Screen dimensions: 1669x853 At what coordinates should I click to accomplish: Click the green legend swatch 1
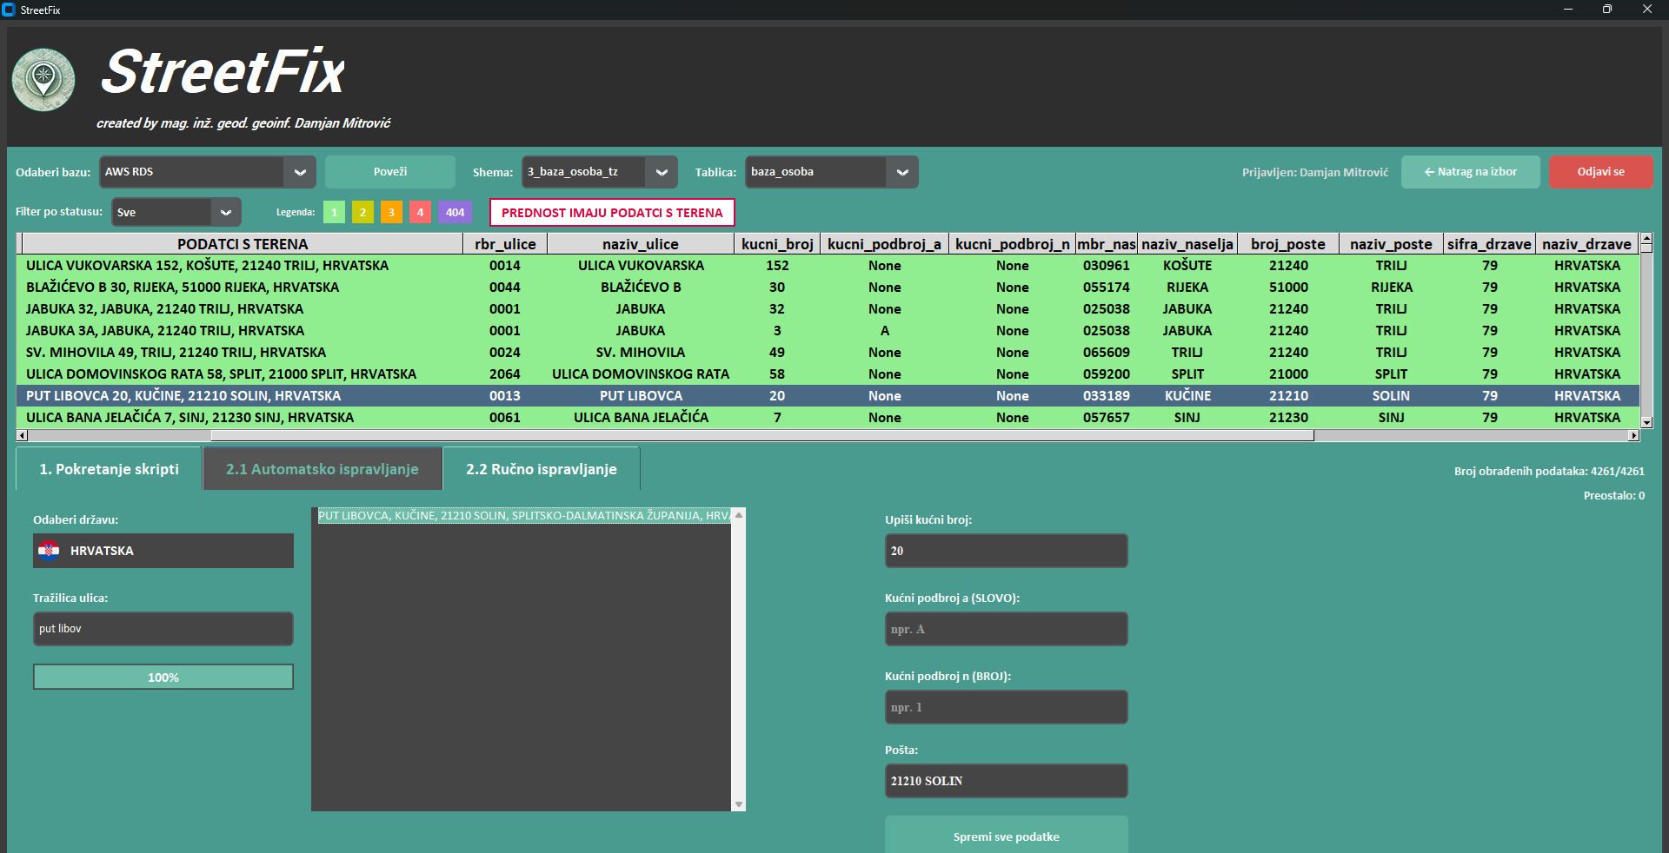(x=334, y=212)
